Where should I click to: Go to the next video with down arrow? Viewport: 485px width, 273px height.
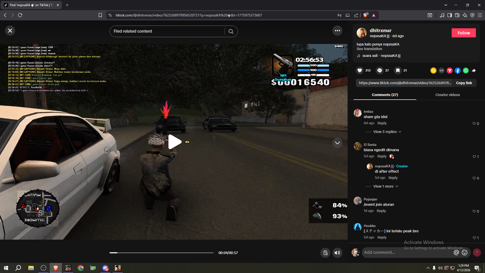[x=337, y=143]
